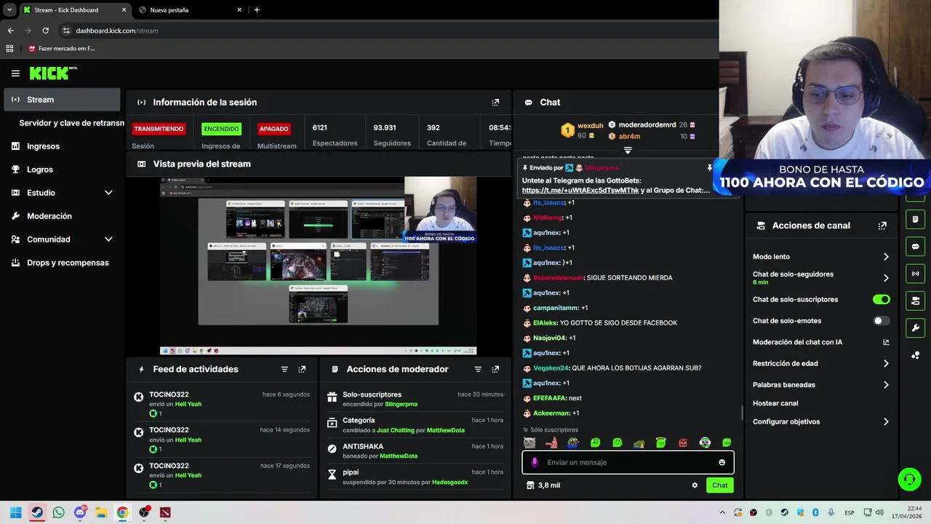
Task: Open Servidor y clave de retransmisión
Action: coord(71,123)
